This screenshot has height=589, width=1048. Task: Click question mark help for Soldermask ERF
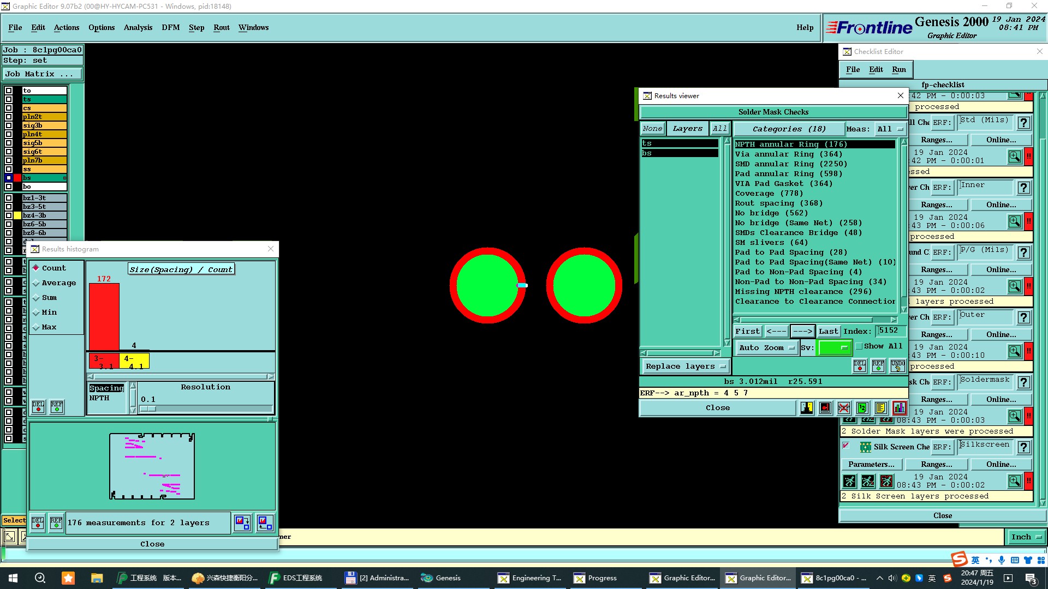pos(1024,382)
